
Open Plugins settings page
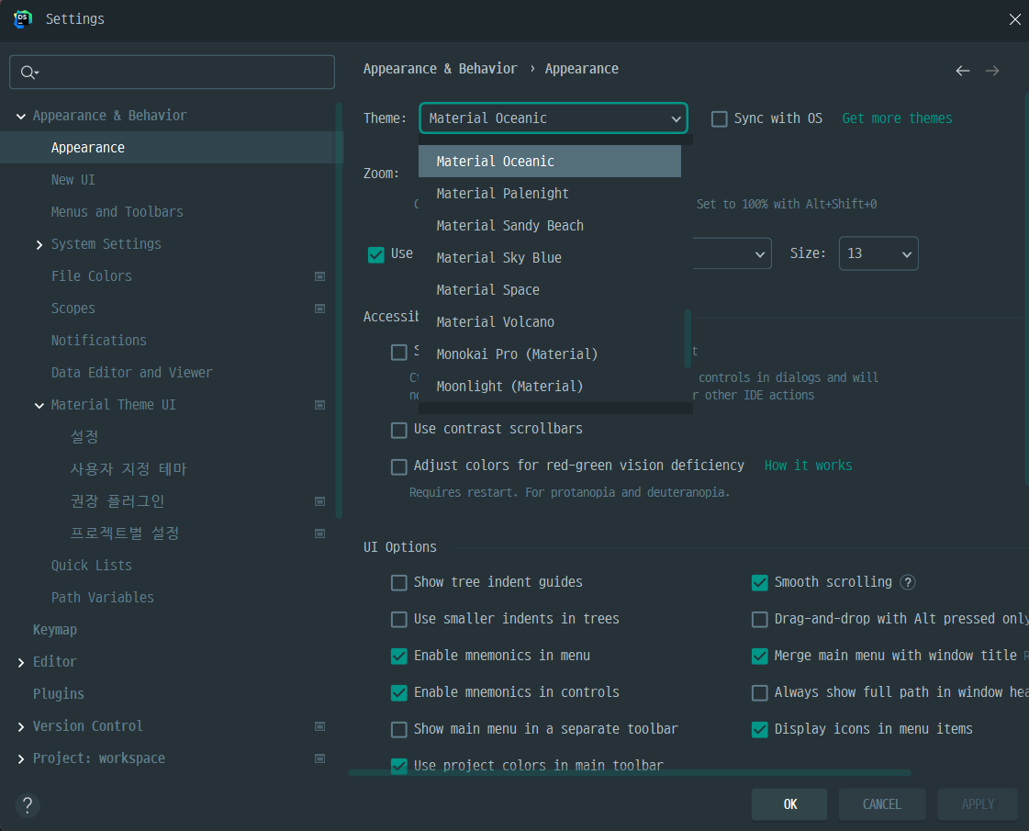click(59, 694)
